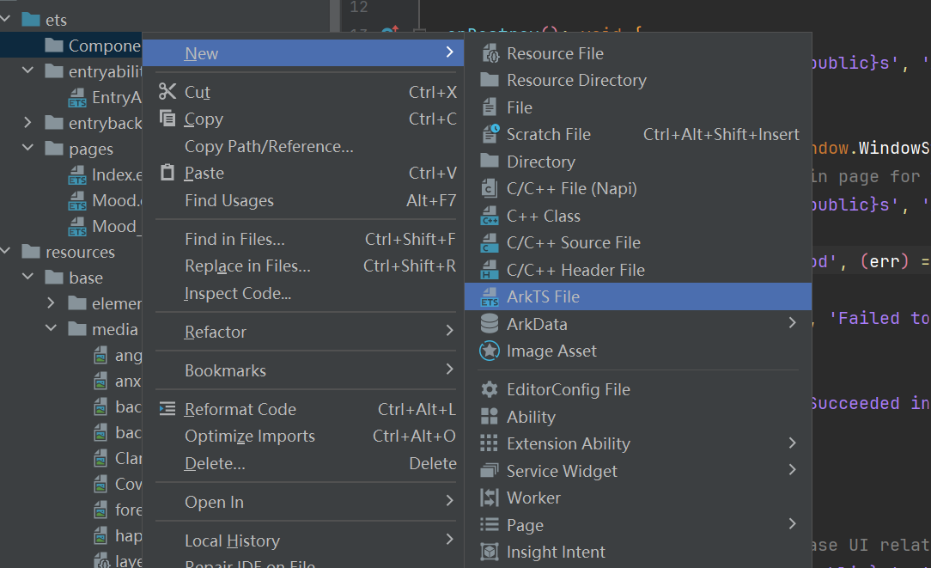Click the Insight Intent icon
Viewport: 931px width, 568px height.
(x=490, y=552)
